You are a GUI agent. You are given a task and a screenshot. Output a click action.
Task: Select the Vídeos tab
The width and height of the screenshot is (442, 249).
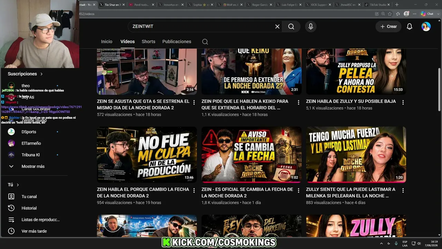(x=127, y=41)
